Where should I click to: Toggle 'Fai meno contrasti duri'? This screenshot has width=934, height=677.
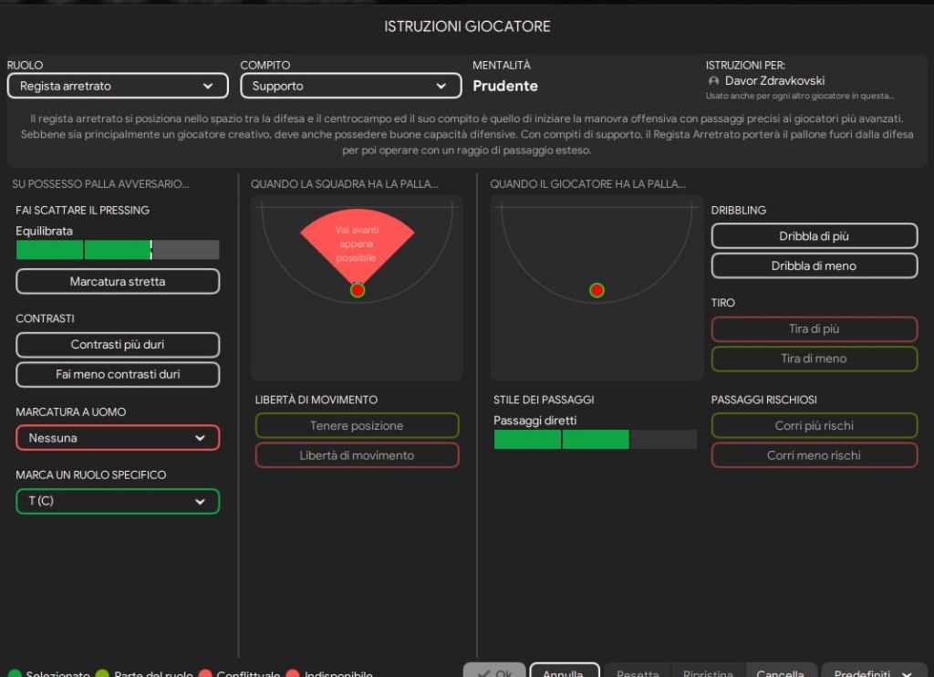pyautogui.click(x=118, y=374)
